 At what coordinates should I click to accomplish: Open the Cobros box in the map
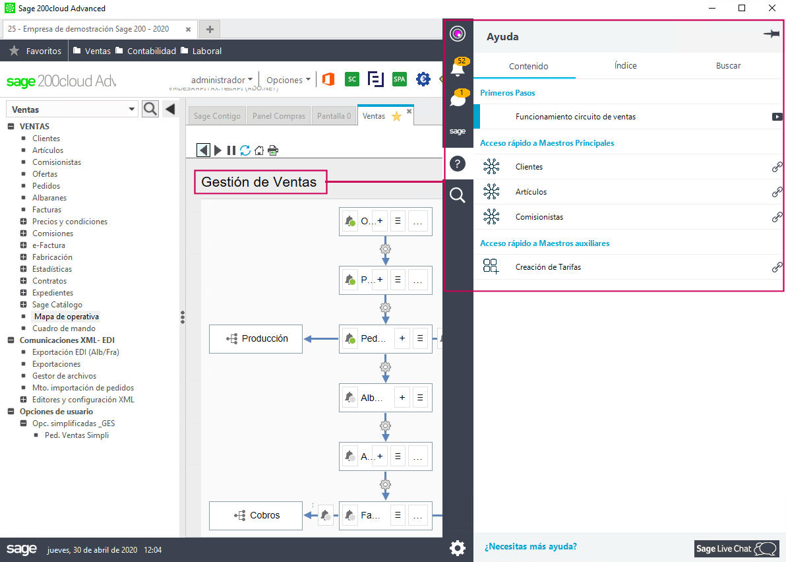(x=256, y=515)
